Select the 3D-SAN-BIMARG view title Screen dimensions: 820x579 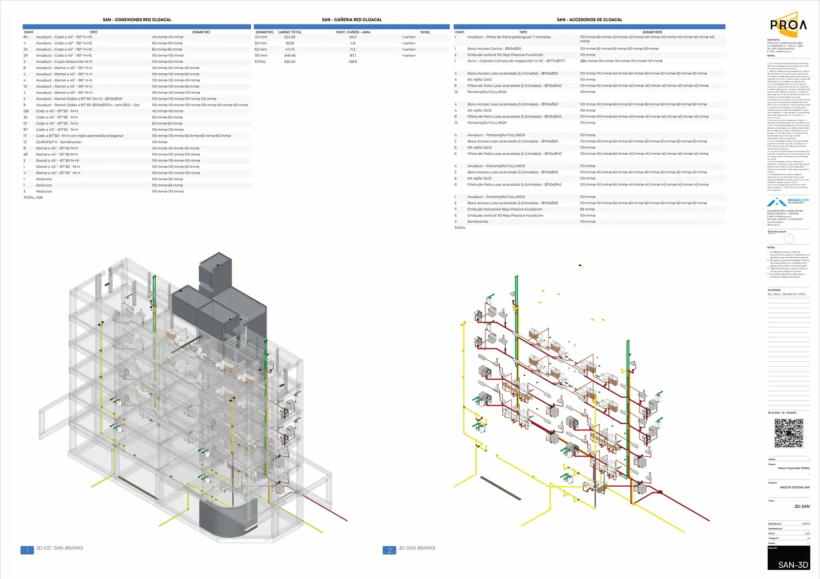(417, 548)
